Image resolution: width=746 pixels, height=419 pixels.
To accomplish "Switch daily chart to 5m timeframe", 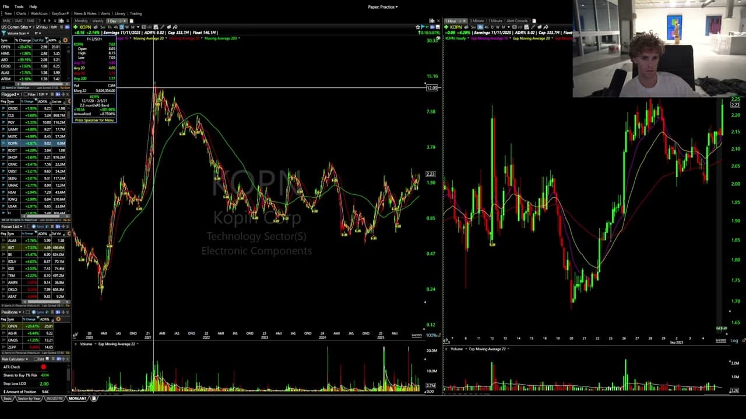I will click(103, 27).
